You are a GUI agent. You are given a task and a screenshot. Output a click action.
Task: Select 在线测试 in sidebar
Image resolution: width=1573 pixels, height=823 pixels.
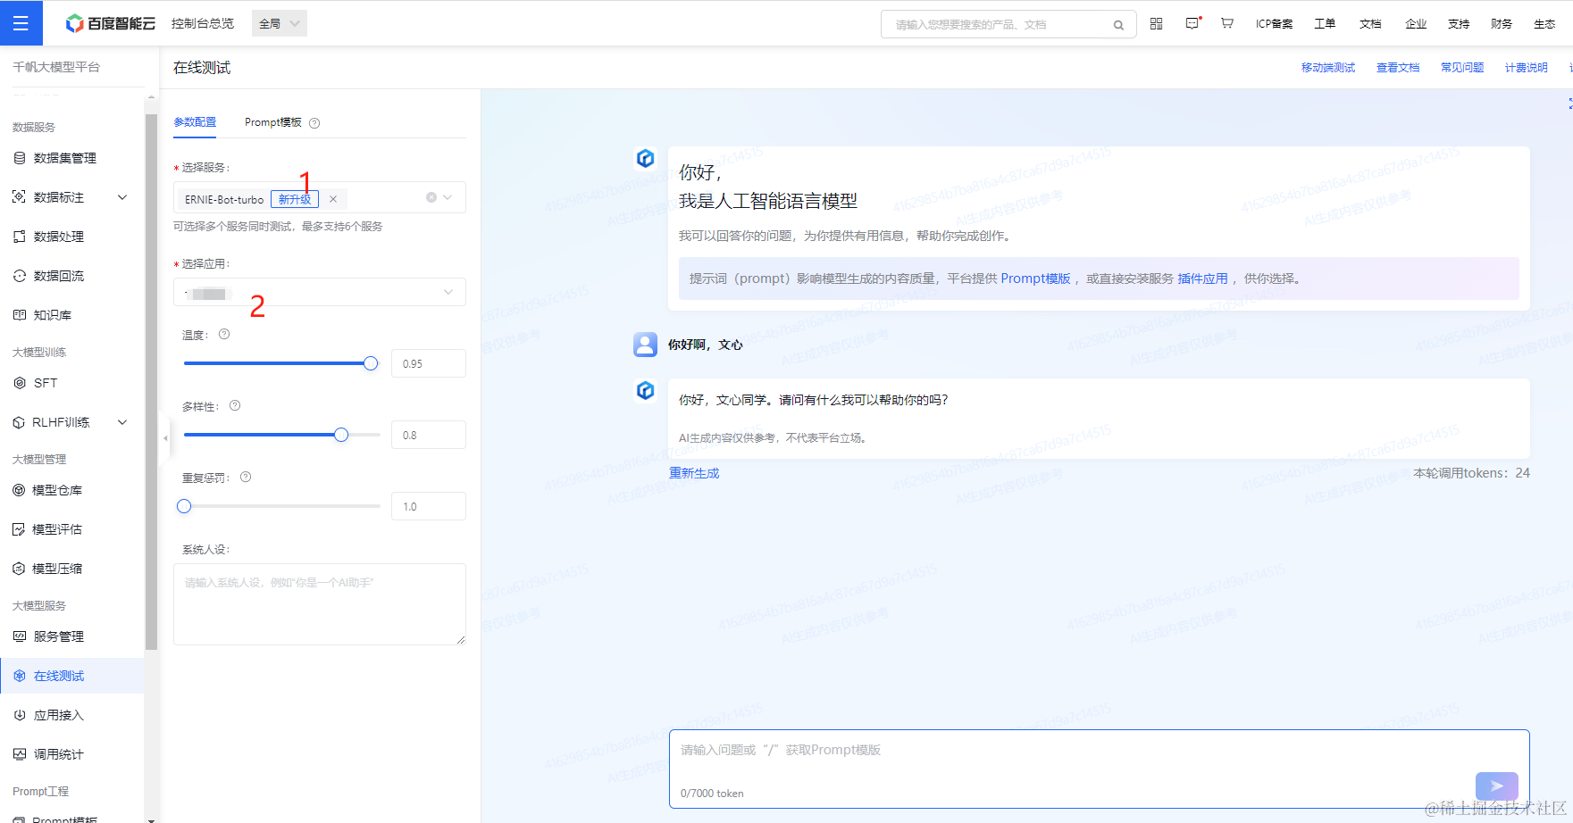71,676
